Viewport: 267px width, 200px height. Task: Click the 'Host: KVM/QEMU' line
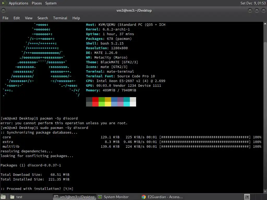[125, 25]
